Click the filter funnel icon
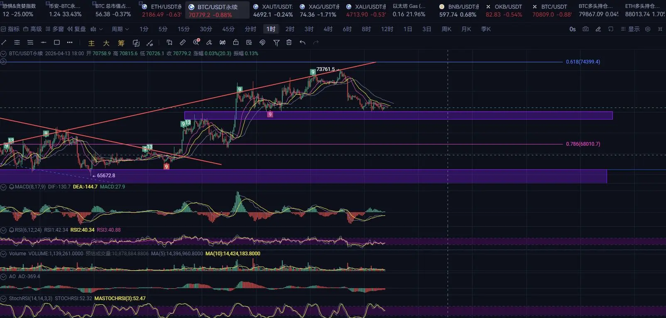 pos(276,42)
